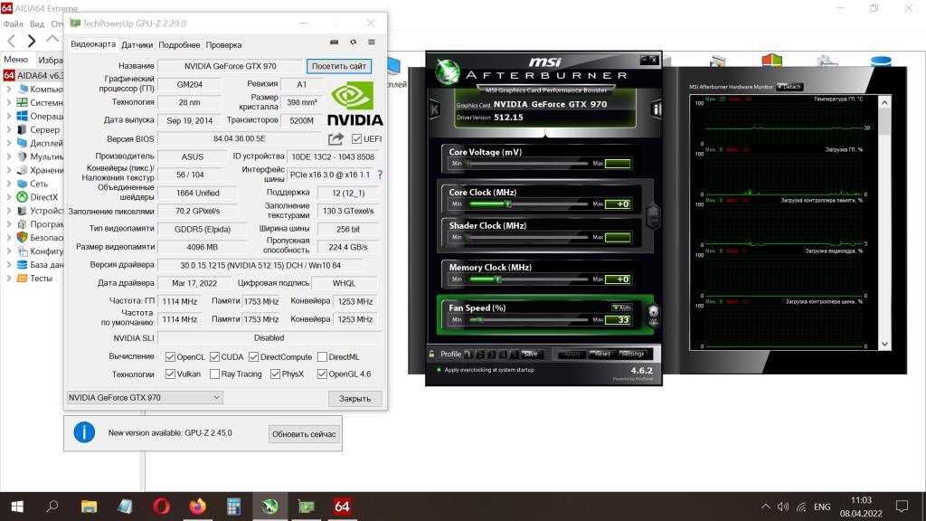Toggle the OpenGL 4.6 checkbox
This screenshot has width=926, height=521.
[x=322, y=374]
